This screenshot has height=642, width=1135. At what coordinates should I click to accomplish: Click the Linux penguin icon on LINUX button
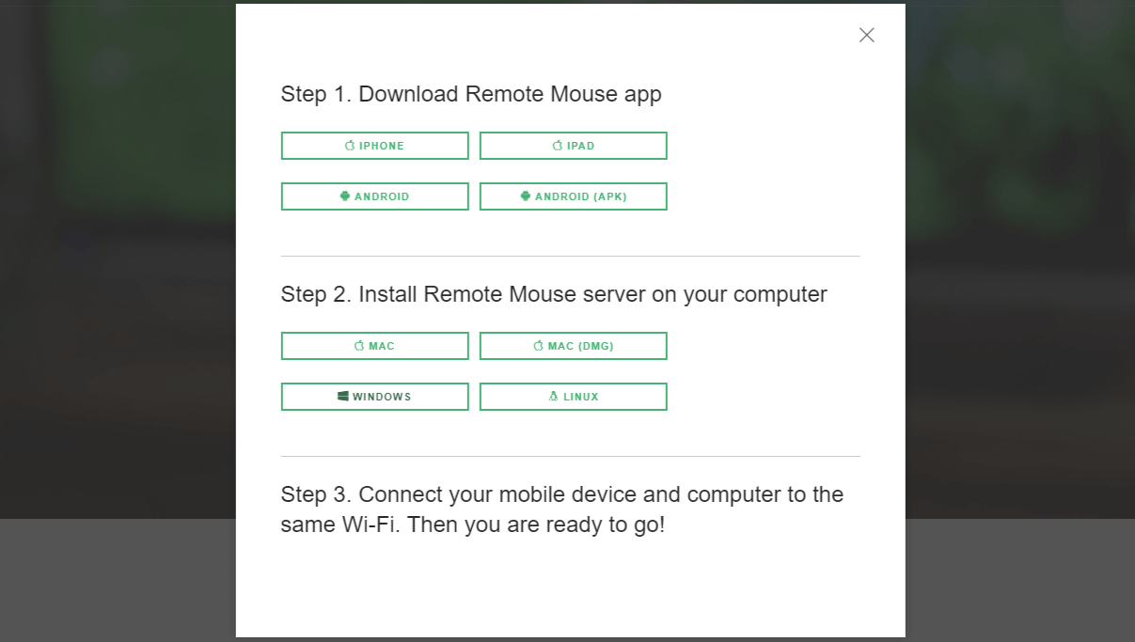[553, 396]
